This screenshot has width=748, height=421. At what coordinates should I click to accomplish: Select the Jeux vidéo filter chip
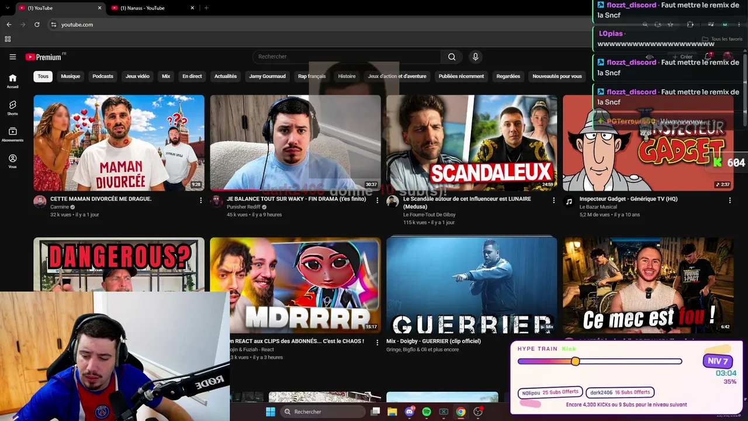click(137, 76)
